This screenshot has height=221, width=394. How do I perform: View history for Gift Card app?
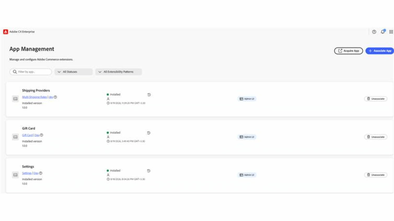click(x=149, y=133)
